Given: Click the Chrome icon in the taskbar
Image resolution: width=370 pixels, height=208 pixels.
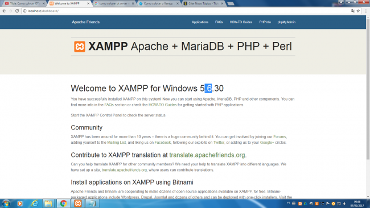Looking at the screenshot, I should [x=63, y=203].
